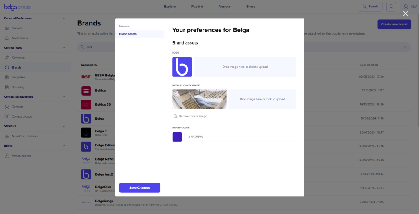Click the date 03/05/2023 - 17:36

coord(372,77)
